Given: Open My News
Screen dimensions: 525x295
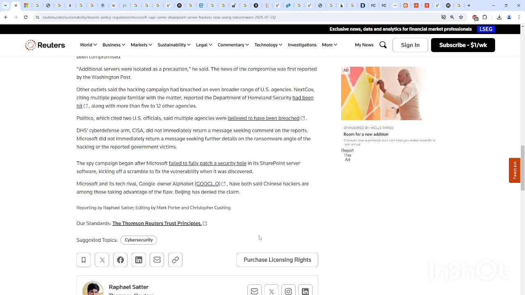Looking at the screenshot, I should [364, 45].
